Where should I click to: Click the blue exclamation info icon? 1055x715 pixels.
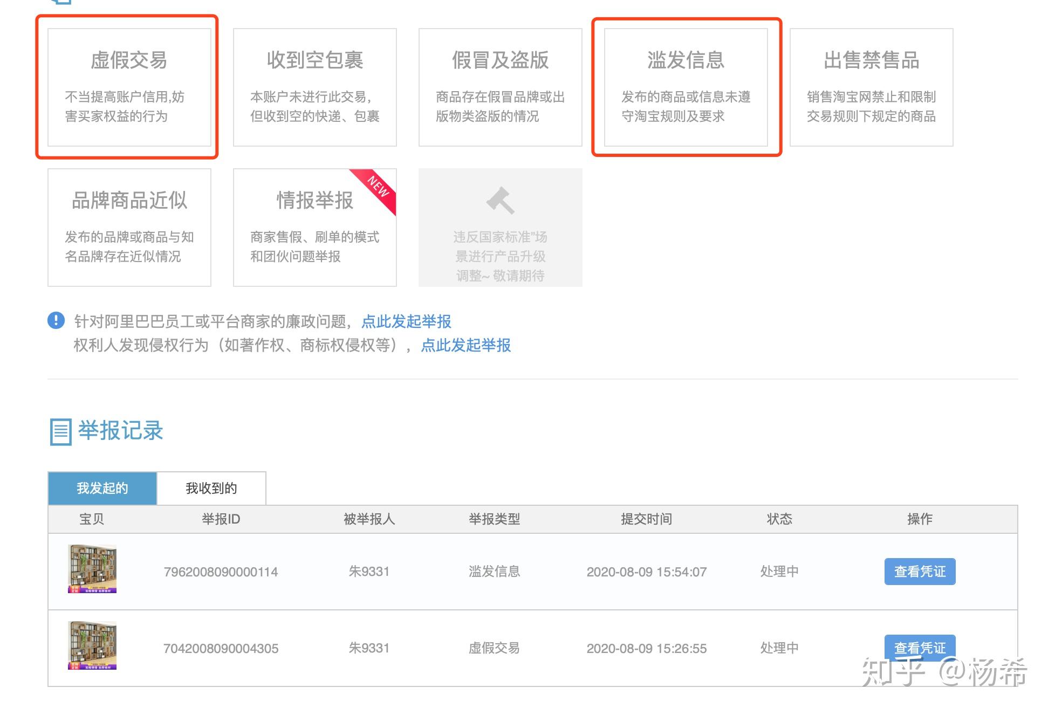[56, 320]
